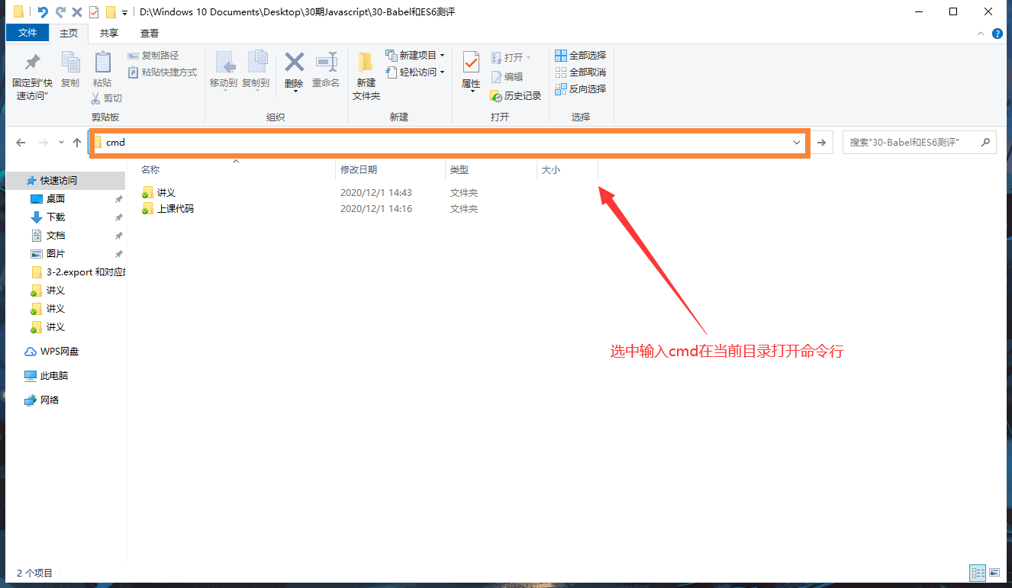The width and height of the screenshot is (1012, 588).
Task: Click date 2020/12/1 14:43
Action: (376, 193)
